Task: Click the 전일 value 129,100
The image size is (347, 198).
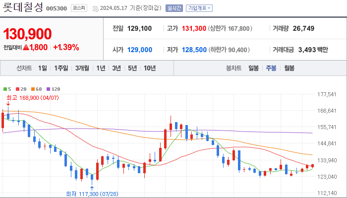Action: pyautogui.click(x=139, y=28)
